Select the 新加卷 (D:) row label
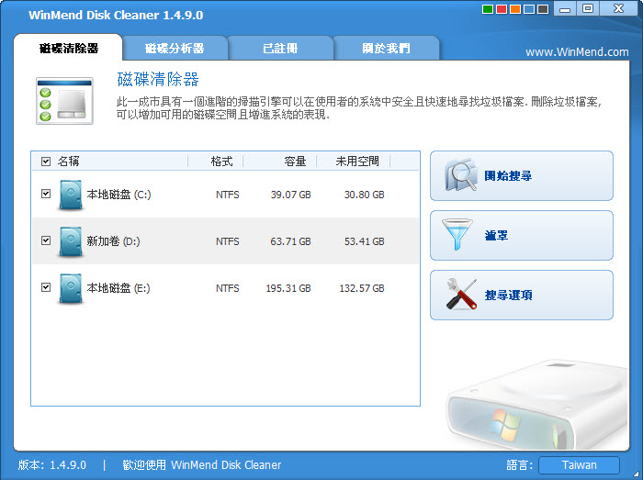The image size is (643, 480). pos(113,241)
